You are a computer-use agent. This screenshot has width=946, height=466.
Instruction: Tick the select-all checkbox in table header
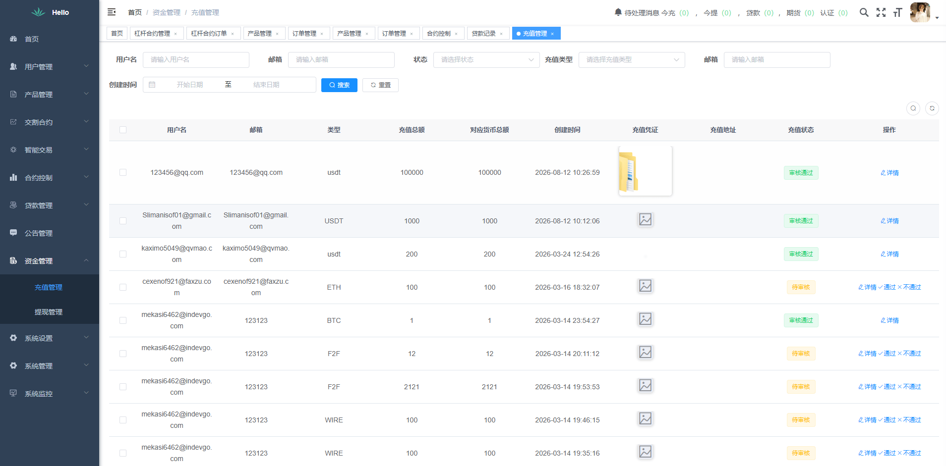click(x=123, y=130)
